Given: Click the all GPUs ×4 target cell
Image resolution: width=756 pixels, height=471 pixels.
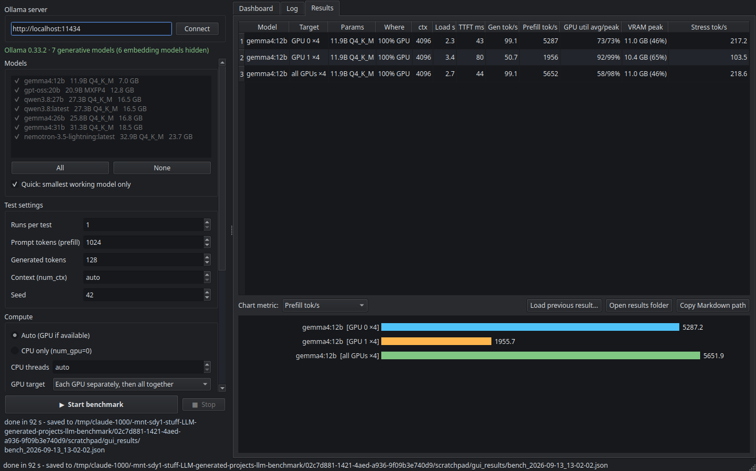Looking at the screenshot, I should click(x=308, y=74).
